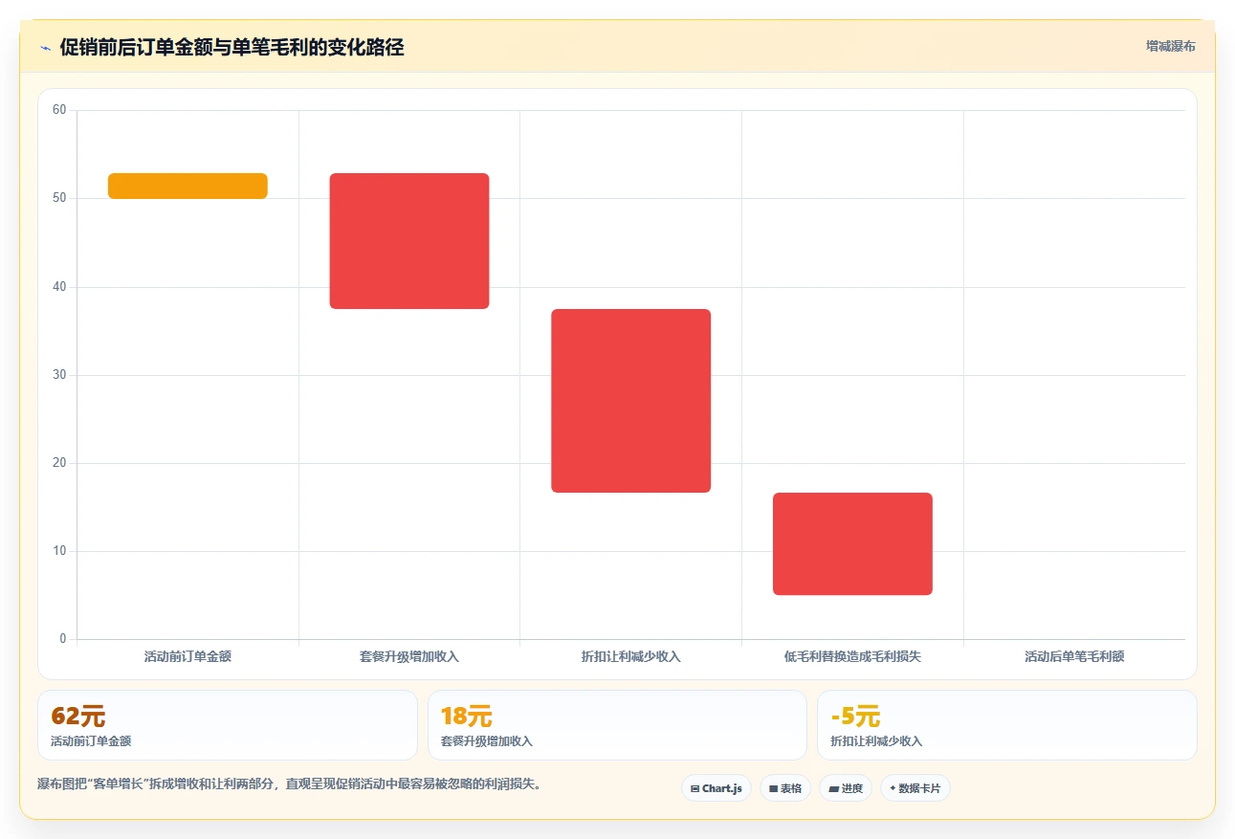Click the chart title 促销前后订单金额与单笔毛利的变化路径
The image size is (1235, 839).
[x=232, y=47]
